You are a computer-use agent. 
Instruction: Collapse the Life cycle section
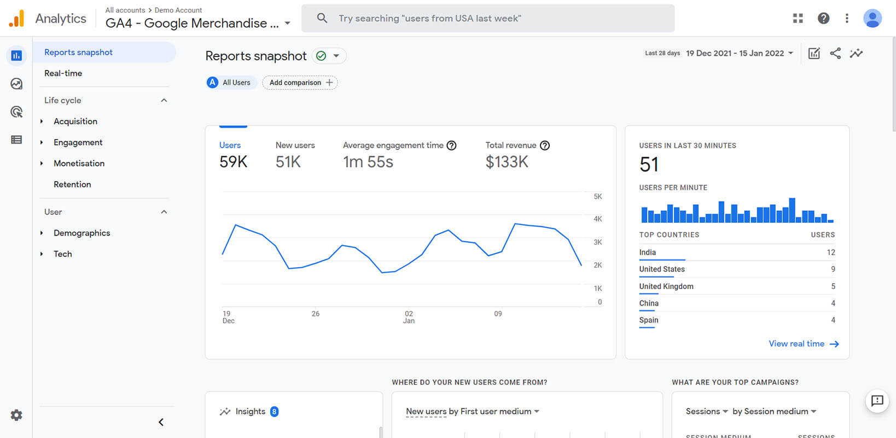(x=164, y=100)
